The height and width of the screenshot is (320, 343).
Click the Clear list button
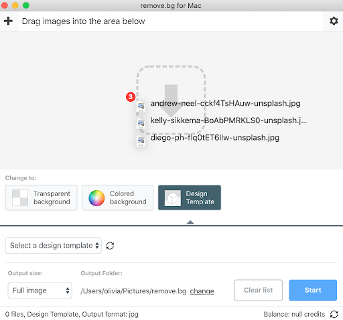(259, 290)
